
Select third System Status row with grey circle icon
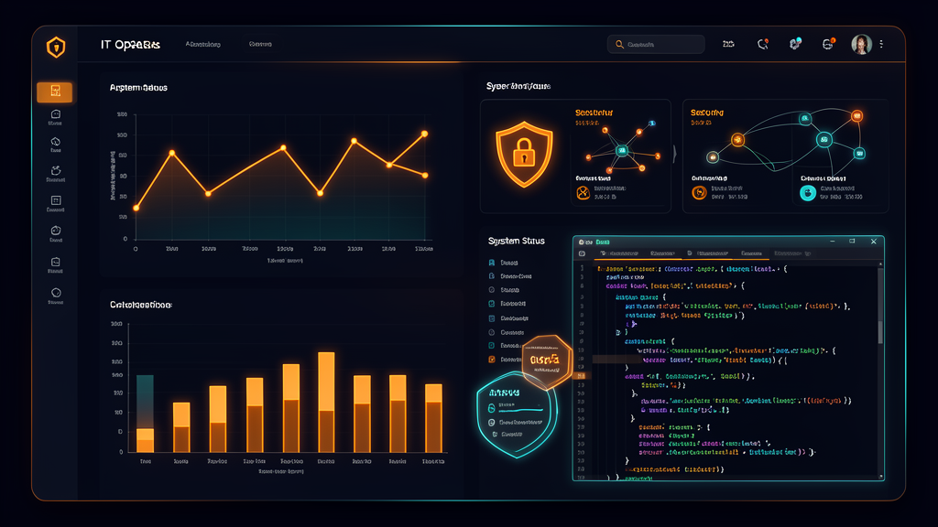point(505,290)
